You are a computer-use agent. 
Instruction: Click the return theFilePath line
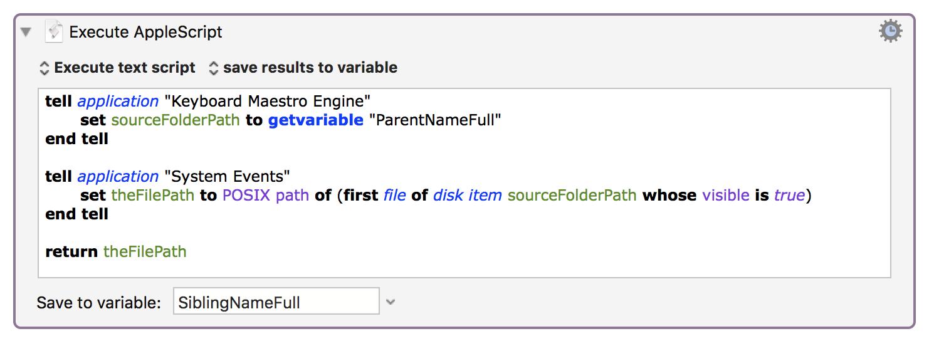click(116, 252)
